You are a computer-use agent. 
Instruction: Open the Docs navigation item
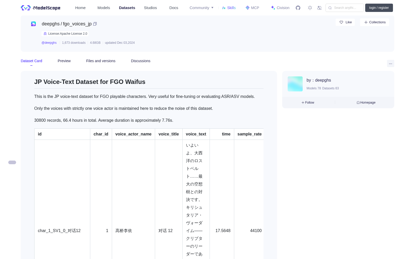(174, 8)
